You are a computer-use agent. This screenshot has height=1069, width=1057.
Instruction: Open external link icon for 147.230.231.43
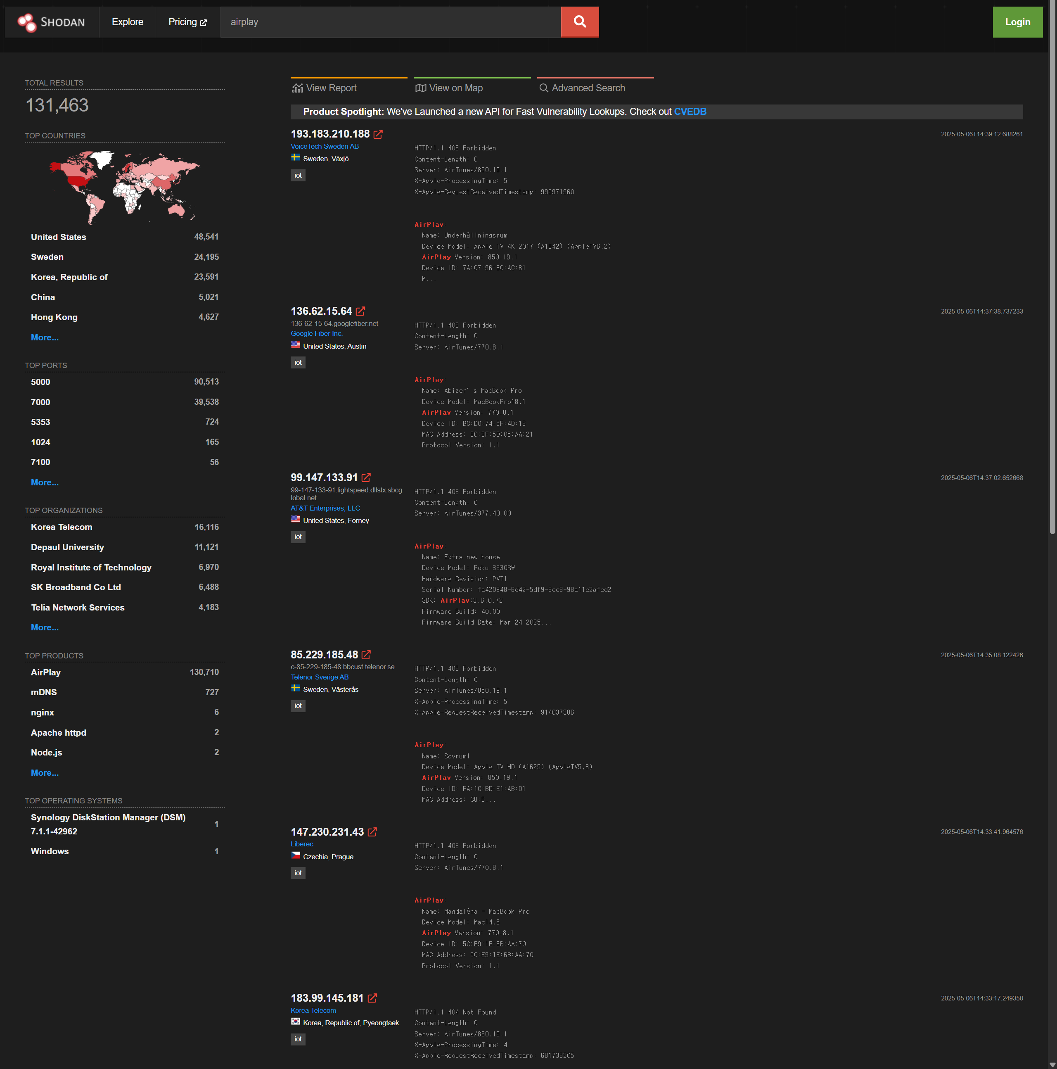tap(372, 832)
